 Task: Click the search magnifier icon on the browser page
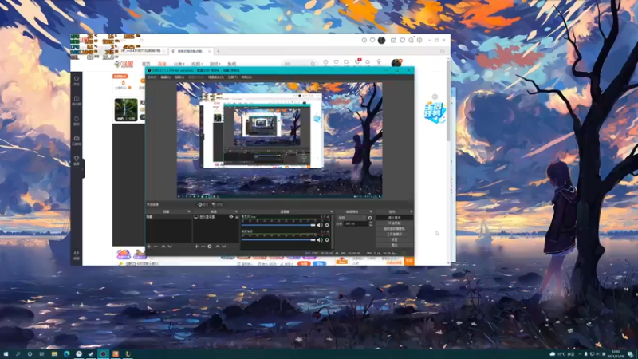[313, 64]
